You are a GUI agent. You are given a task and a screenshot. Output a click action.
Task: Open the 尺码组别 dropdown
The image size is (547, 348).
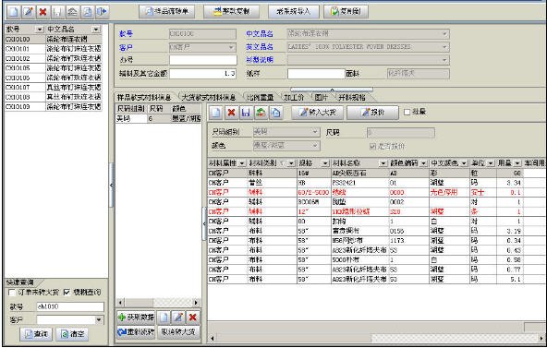[315, 132]
